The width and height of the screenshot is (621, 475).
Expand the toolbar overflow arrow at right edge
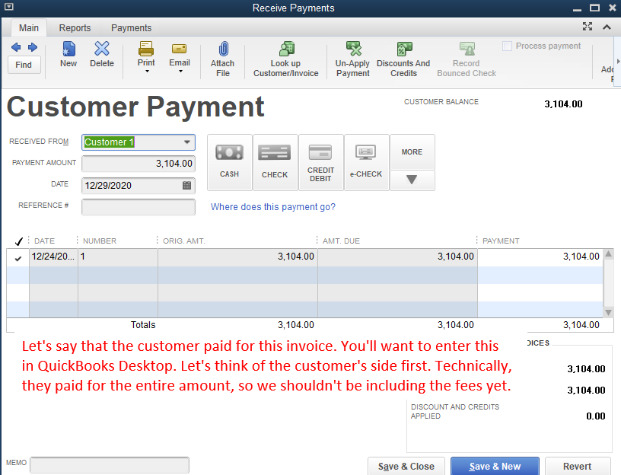[x=618, y=62]
